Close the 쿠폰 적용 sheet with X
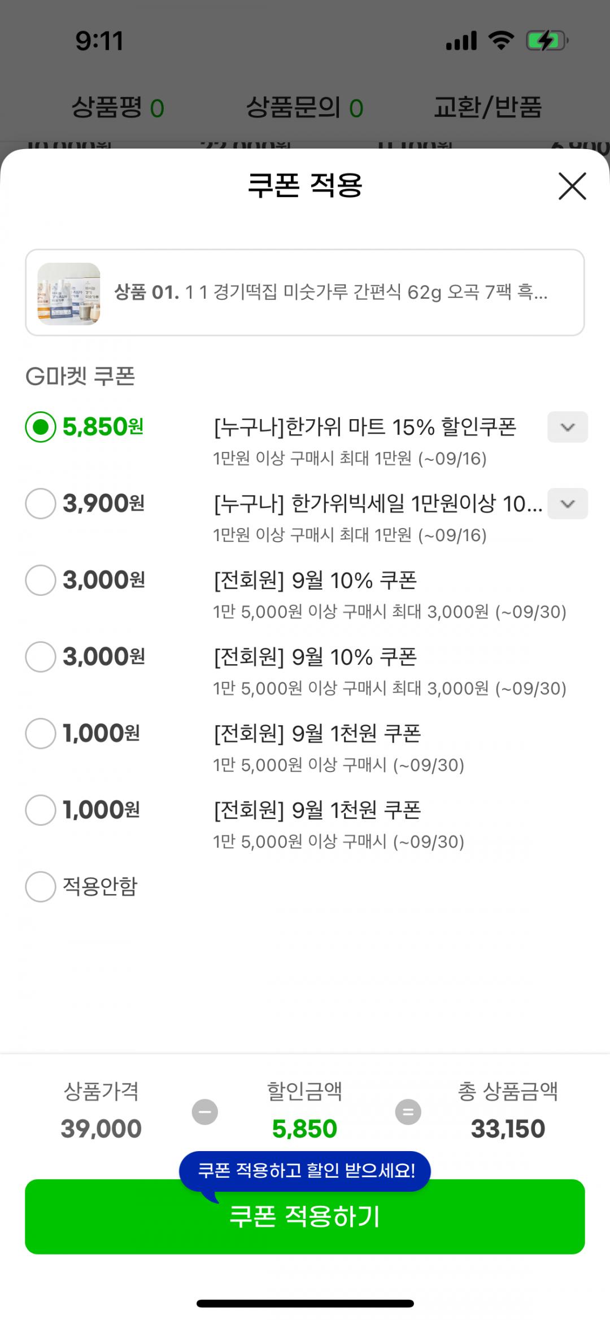Image resolution: width=610 pixels, height=1320 pixels. tap(572, 186)
